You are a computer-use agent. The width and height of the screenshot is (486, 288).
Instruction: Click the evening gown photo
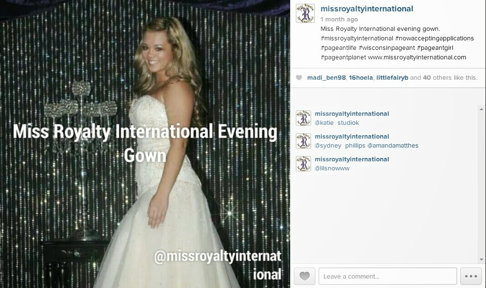point(145,144)
